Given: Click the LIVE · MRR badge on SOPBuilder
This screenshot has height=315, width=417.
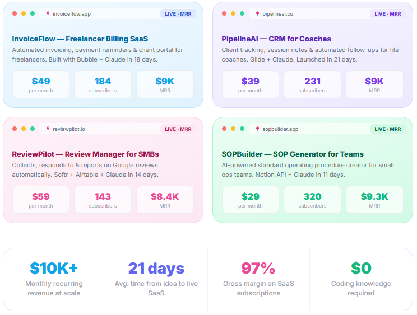Looking at the screenshot, I should [388, 129].
